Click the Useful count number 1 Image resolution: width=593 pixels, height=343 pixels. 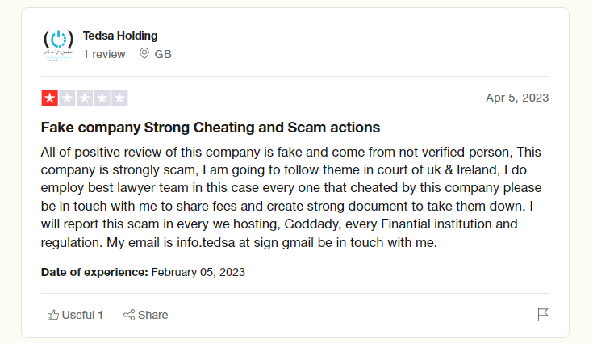101,315
